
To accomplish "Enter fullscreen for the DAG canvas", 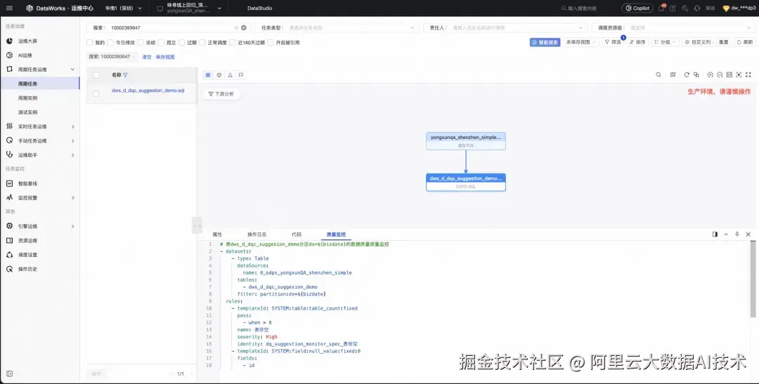I will coord(748,75).
